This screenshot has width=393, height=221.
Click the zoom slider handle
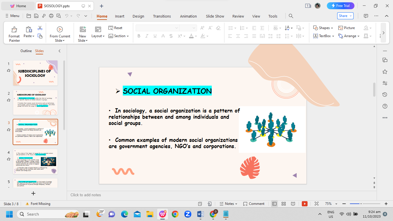(x=361, y=204)
